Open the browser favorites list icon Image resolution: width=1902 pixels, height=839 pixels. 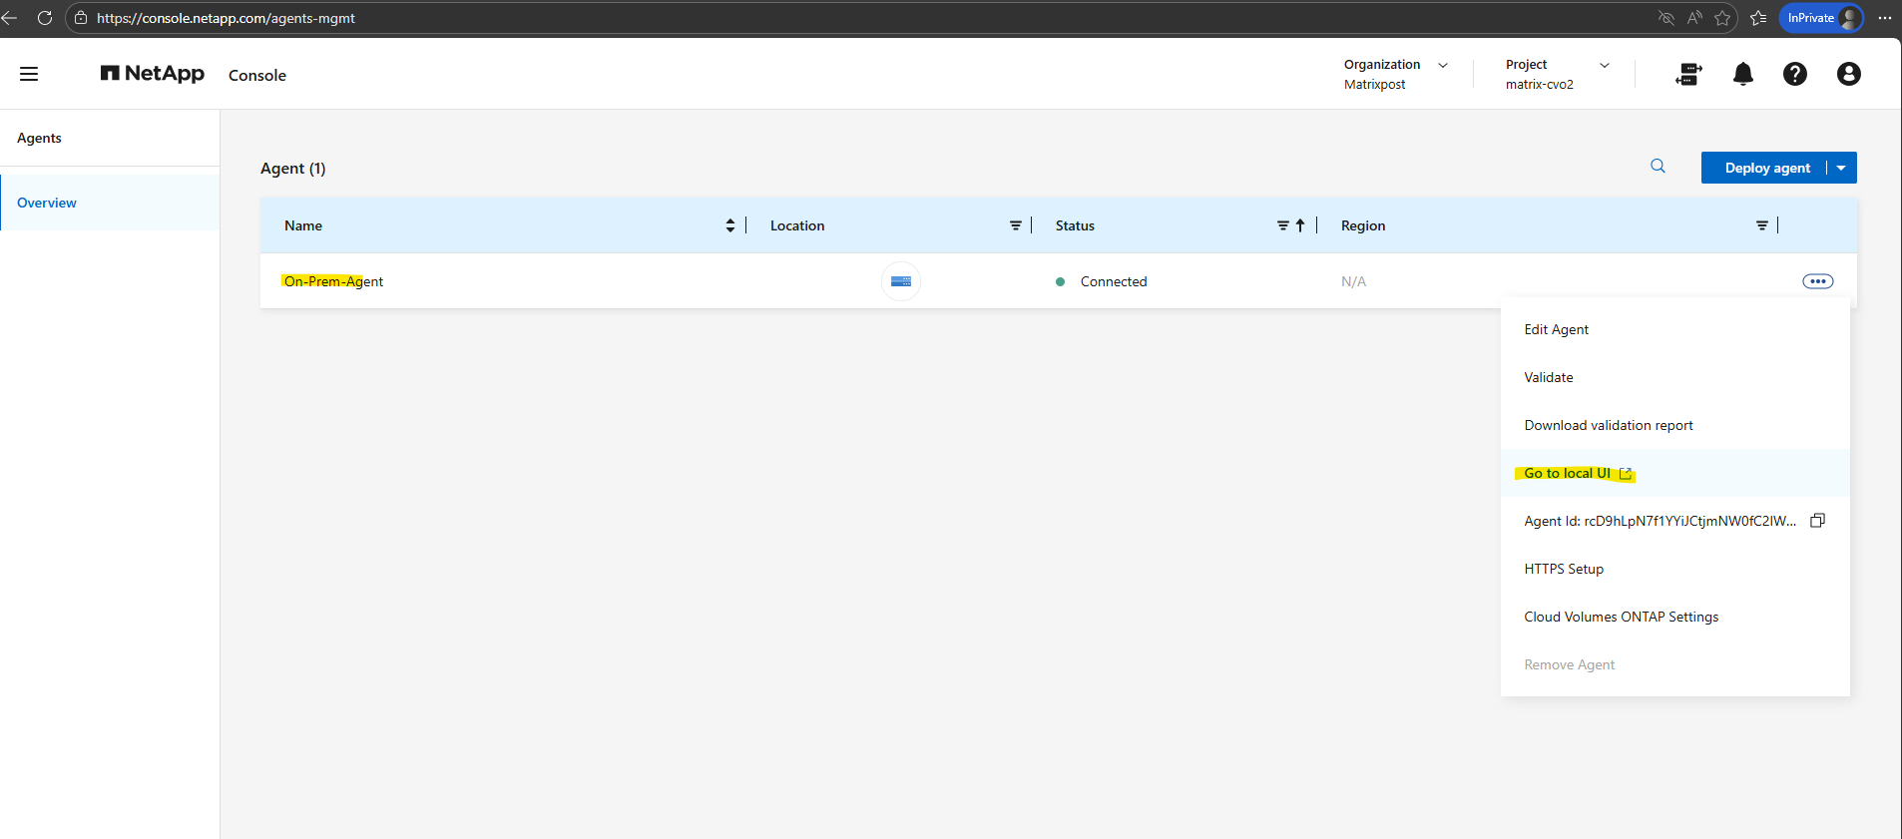(x=1758, y=18)
